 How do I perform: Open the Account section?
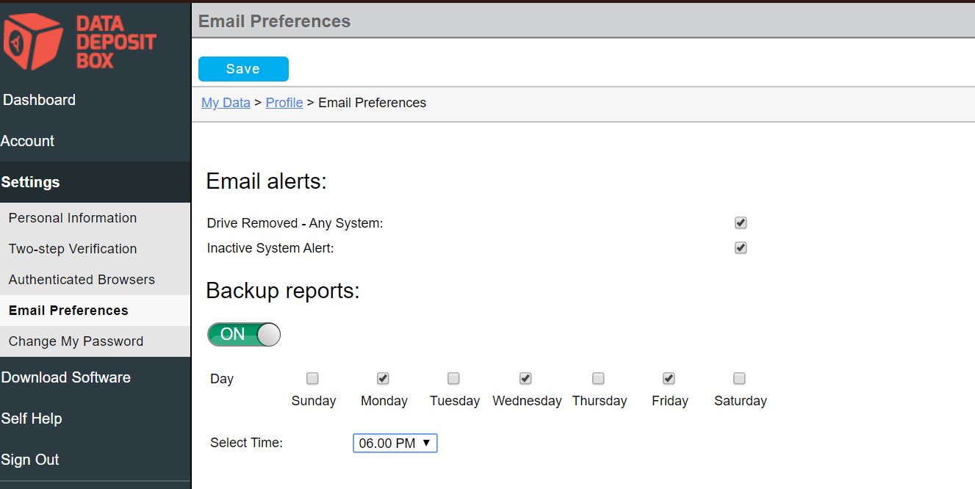(28, 141)
